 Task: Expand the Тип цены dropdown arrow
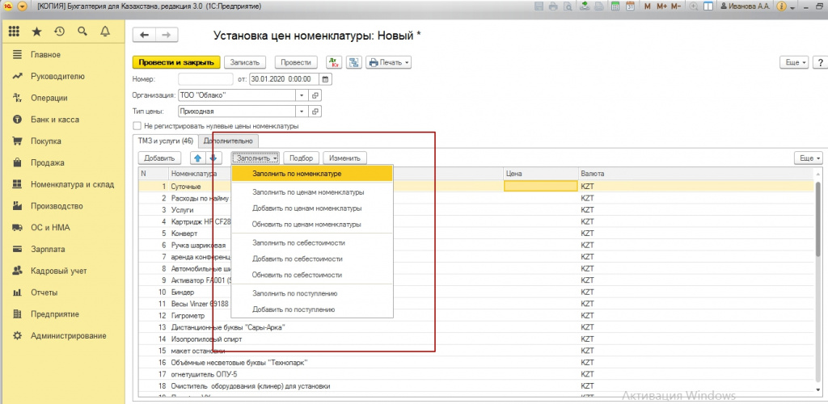[x=302, y=112]
